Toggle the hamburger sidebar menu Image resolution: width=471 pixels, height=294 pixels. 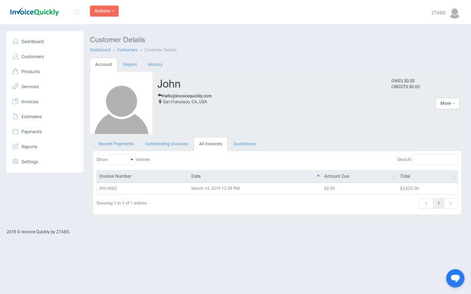tap(77, 12)
